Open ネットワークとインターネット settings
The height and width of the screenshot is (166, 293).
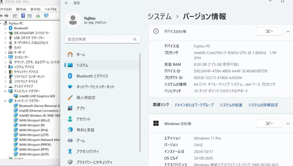point(102,87)
